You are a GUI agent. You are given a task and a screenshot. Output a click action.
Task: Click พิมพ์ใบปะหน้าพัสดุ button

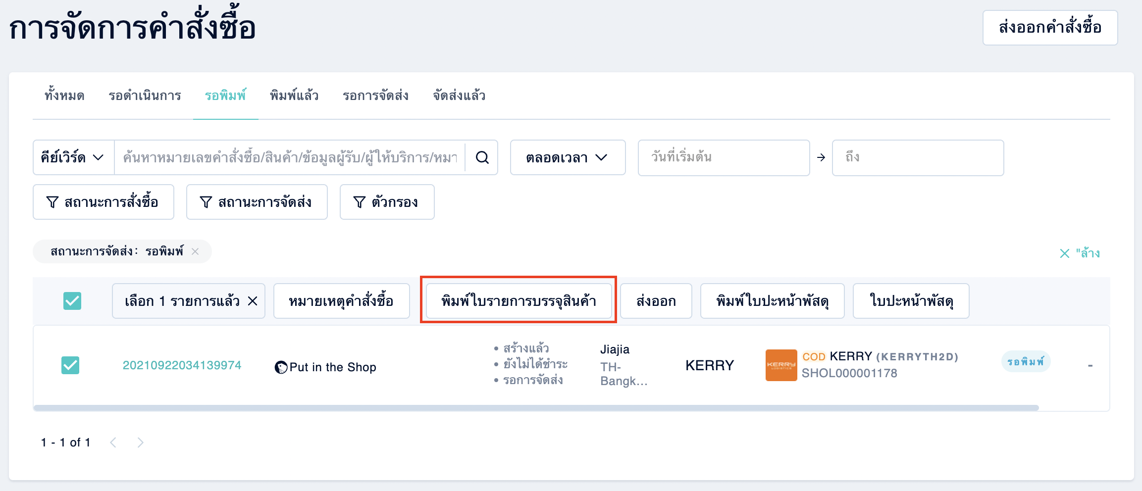[772, 301]
